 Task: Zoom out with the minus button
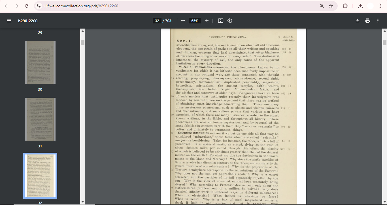point(183,21)
